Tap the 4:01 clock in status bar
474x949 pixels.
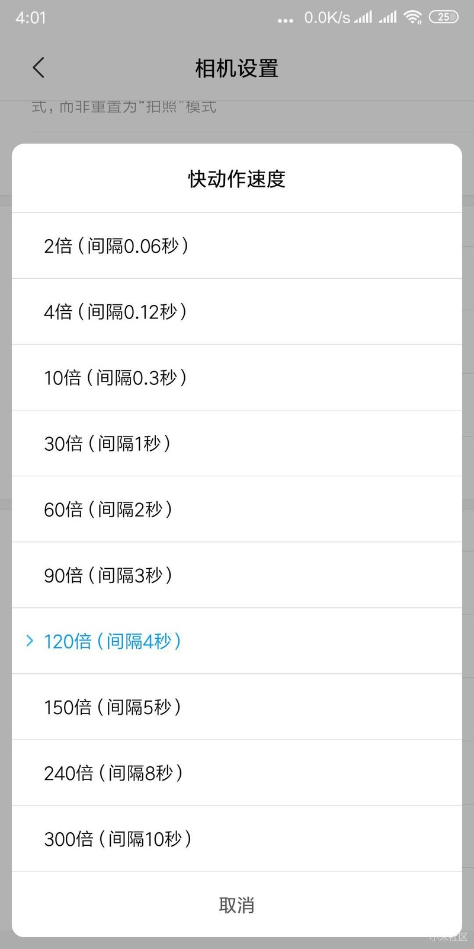point(31,18)
